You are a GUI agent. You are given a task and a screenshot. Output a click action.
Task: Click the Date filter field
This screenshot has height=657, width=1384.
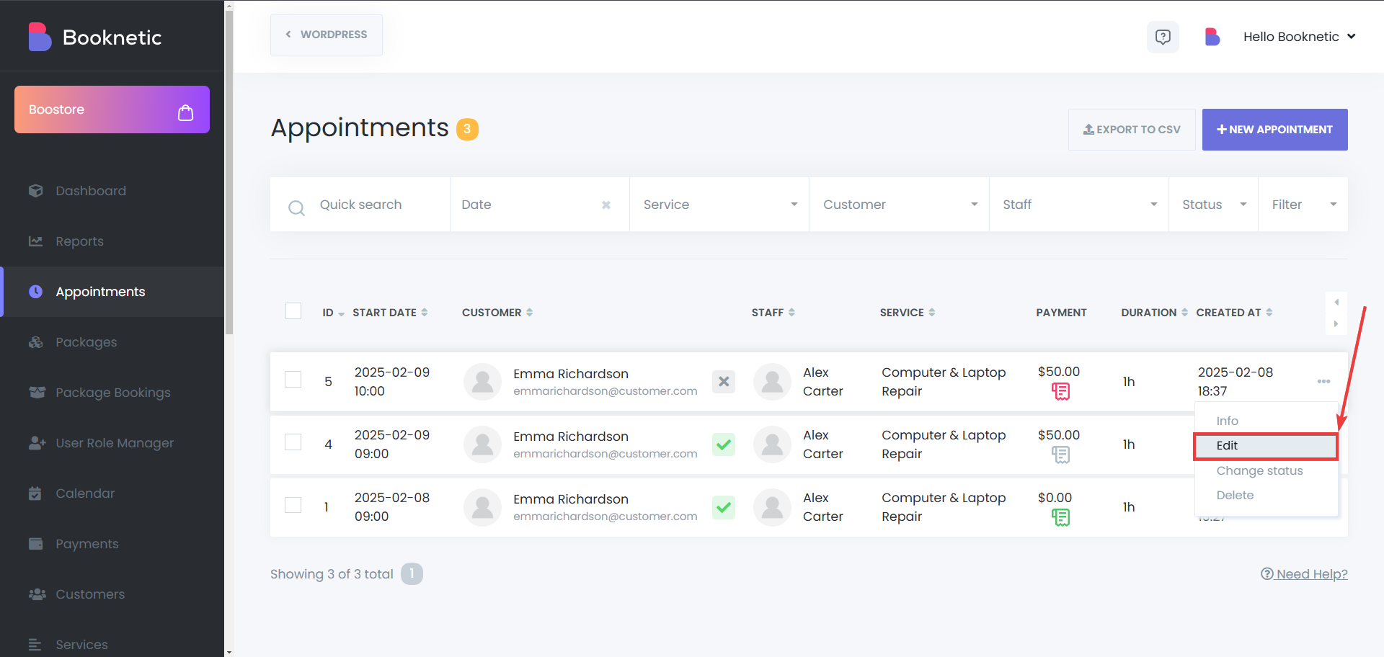540,205
